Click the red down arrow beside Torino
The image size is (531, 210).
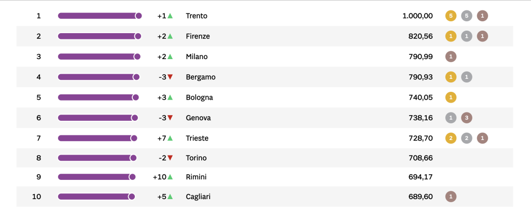pyautogui.click(x=170, y=158)
